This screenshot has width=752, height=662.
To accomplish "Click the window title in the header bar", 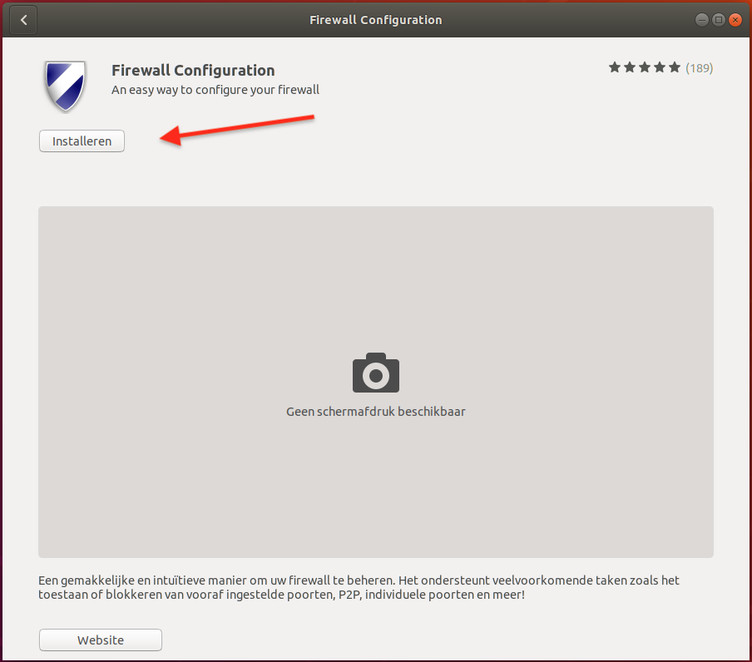I will 376,20.
